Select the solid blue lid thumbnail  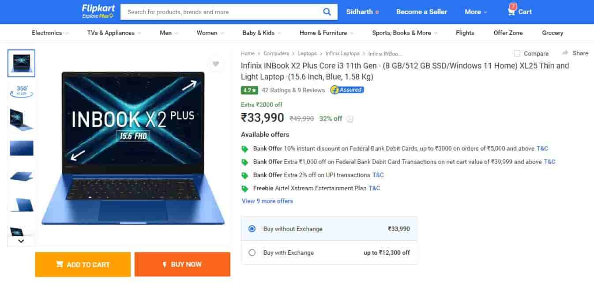pyautogui.click(x=22, y=148)
